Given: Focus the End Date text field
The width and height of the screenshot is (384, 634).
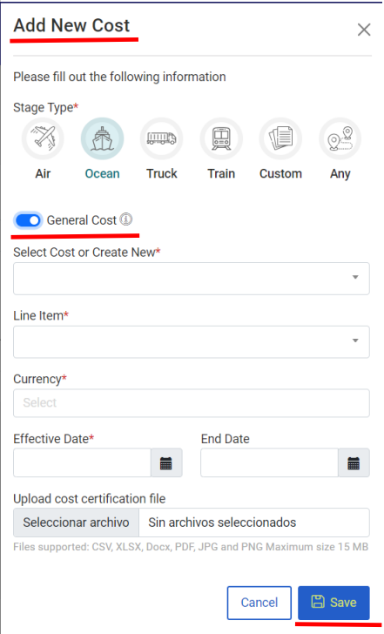Looking at the screenshot, I should coord(269,462).
